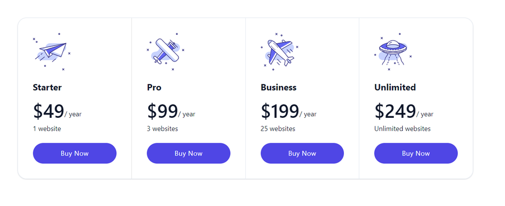Click the $99 price text
505x206 pixels.
(162, 111)
